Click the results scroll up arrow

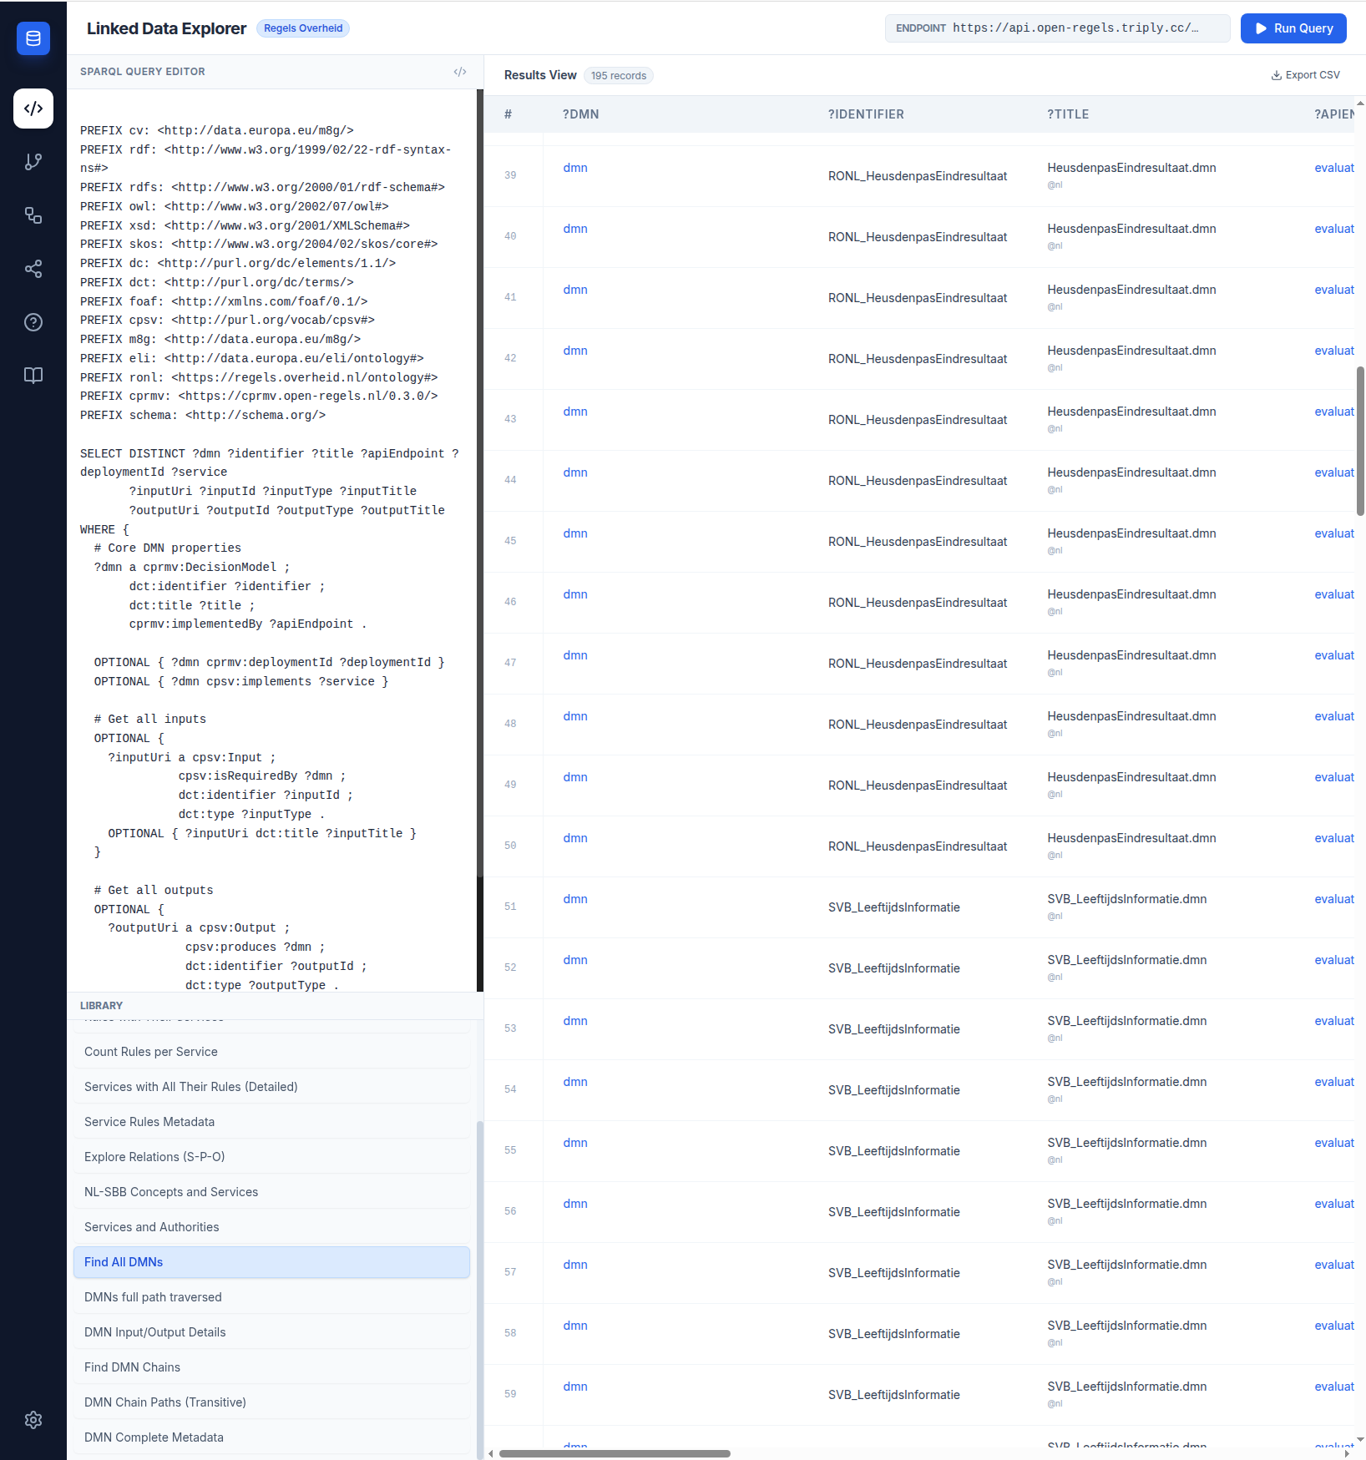tap(1360, 103)
